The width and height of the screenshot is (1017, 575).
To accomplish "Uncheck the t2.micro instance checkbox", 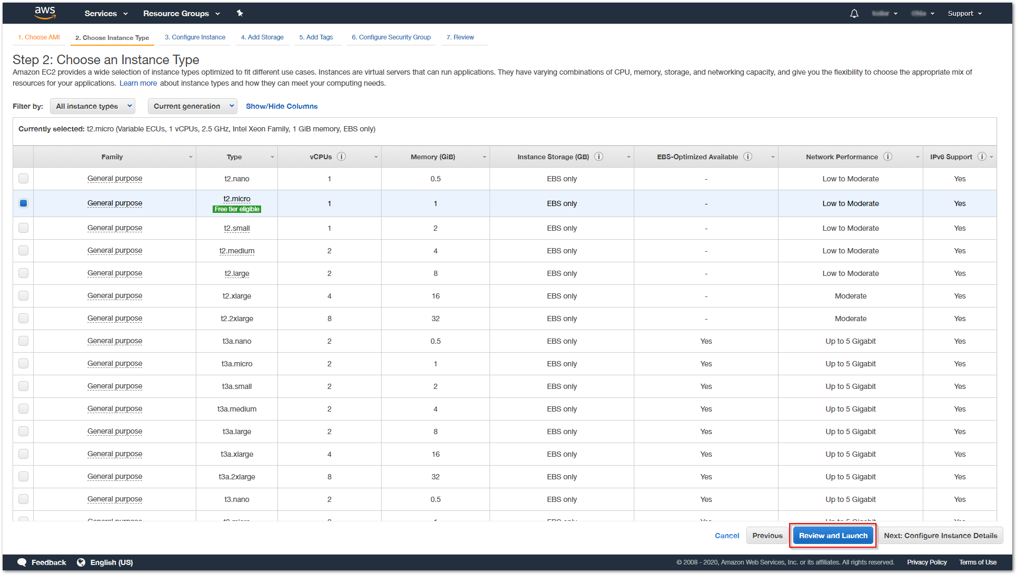I will click(x=23, y=203).
